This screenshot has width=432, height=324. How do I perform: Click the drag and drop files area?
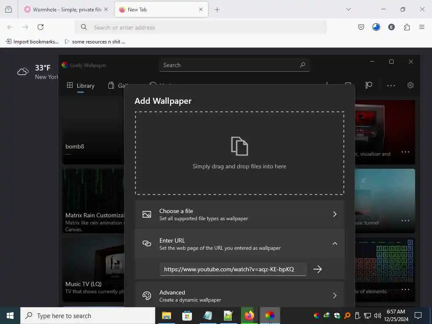click(x=240, y=153)
